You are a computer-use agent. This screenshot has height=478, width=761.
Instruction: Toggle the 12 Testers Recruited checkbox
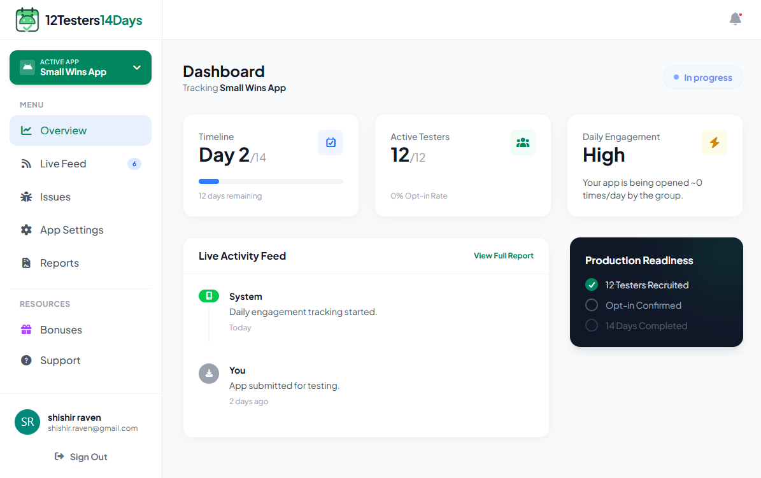tap(592, 285)
